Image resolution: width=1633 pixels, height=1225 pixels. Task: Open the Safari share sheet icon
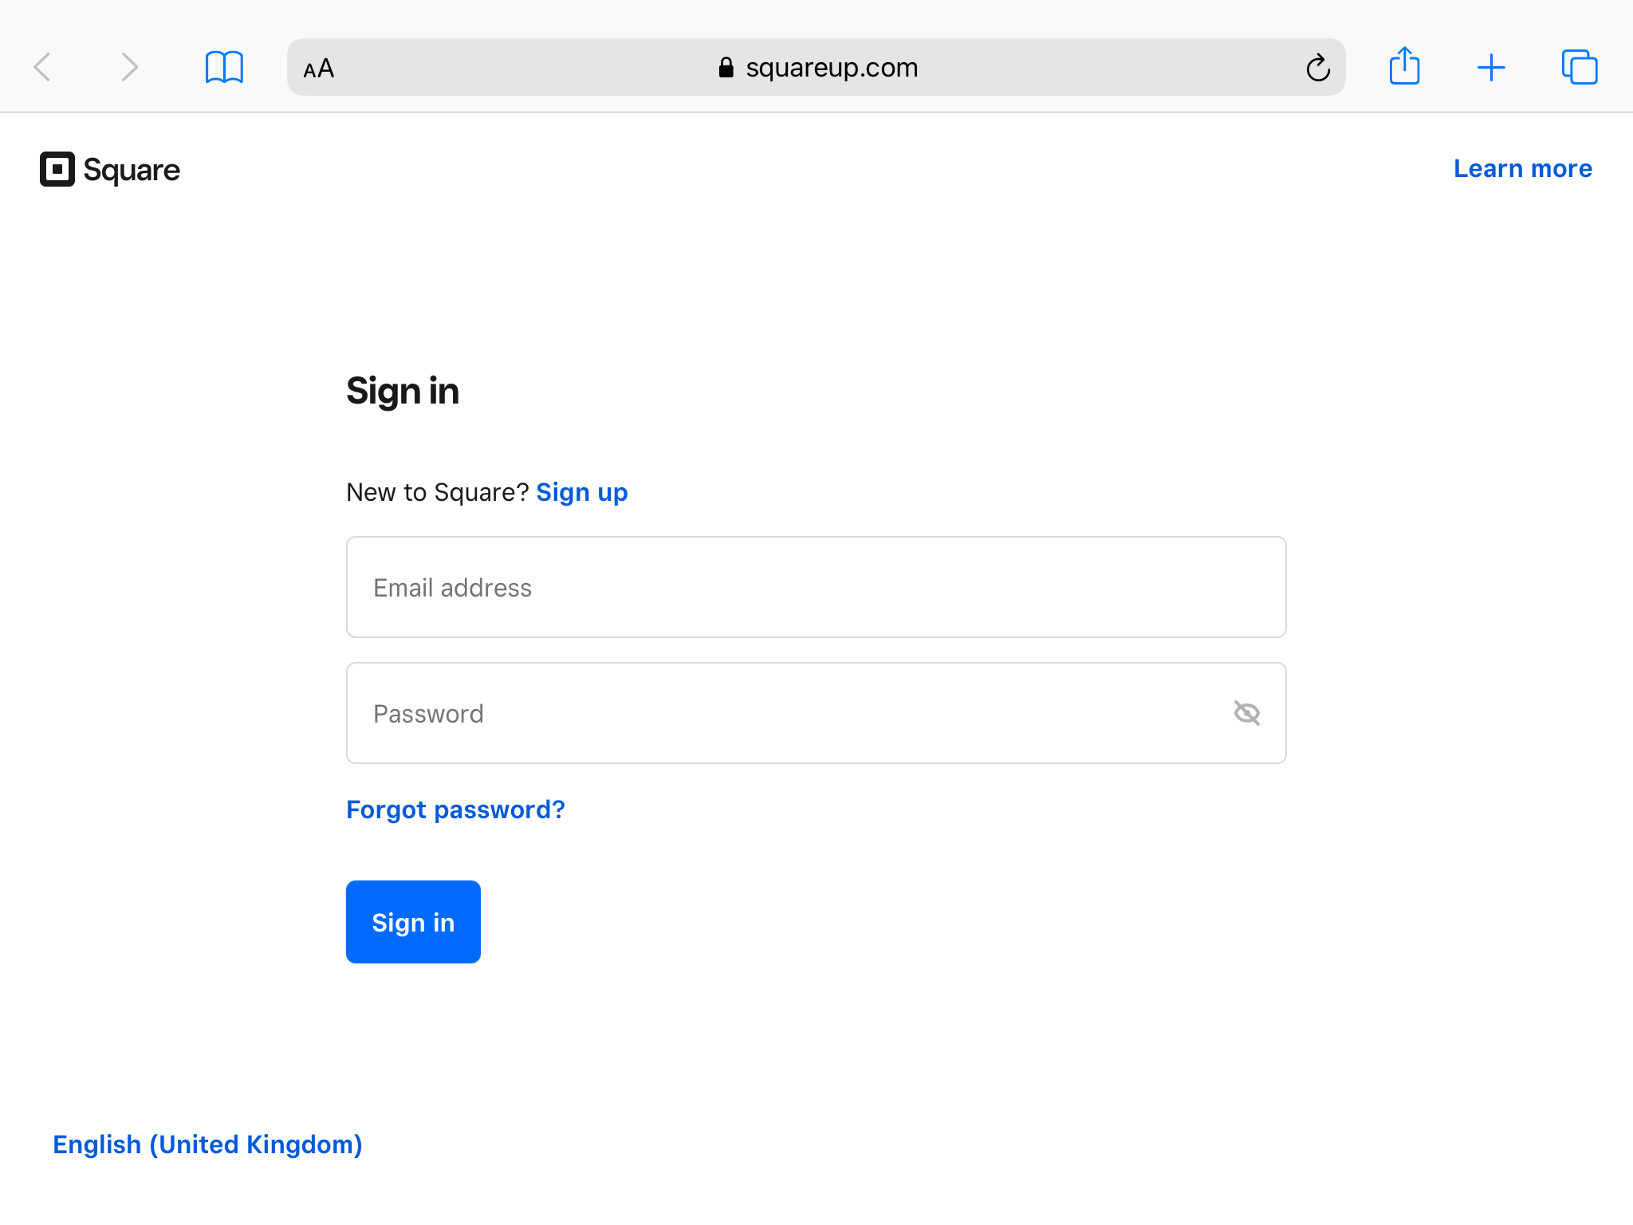click(x=1404, y=65)
